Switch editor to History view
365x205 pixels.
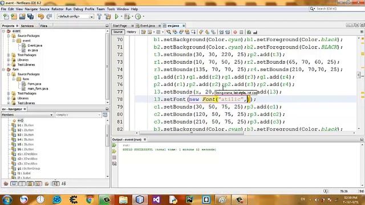(131, 32)
